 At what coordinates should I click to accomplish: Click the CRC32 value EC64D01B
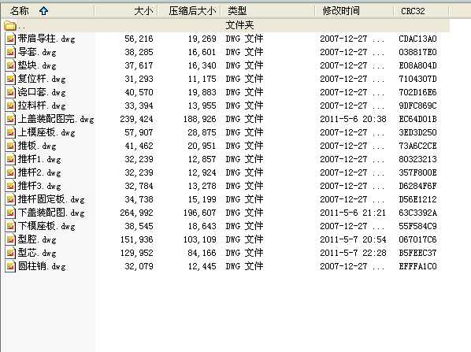coord(417,119)
